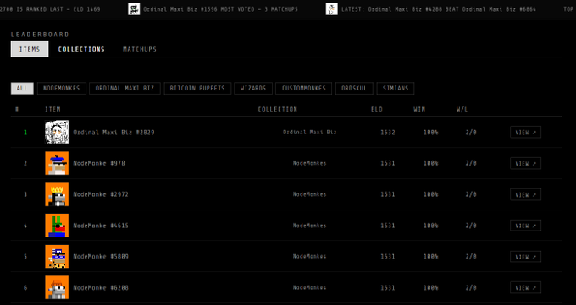The image size is (576, 305).
Task: Click ticker text 'LATEST: Ordinal Maxi Biz #4288 BEAT'
Action: click(x=400, y=9)
